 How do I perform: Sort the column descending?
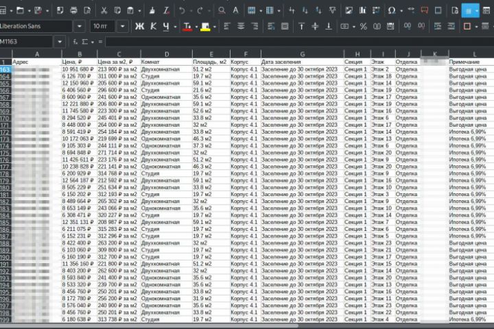(x=318, y=10)
